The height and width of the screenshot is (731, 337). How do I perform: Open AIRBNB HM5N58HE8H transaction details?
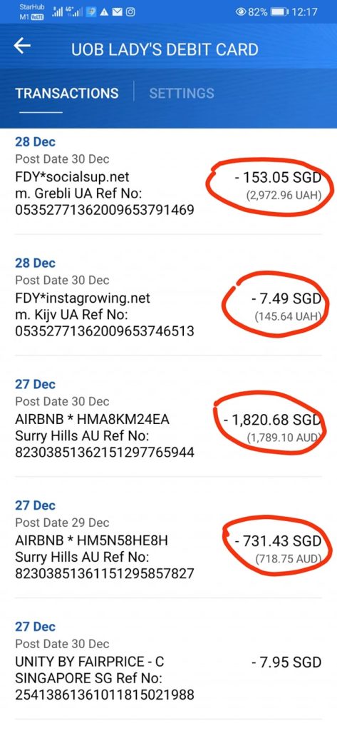click(x=168, y=543)
